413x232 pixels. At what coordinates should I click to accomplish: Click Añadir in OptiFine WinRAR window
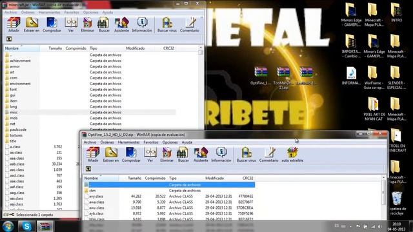[x=93, y=155]
